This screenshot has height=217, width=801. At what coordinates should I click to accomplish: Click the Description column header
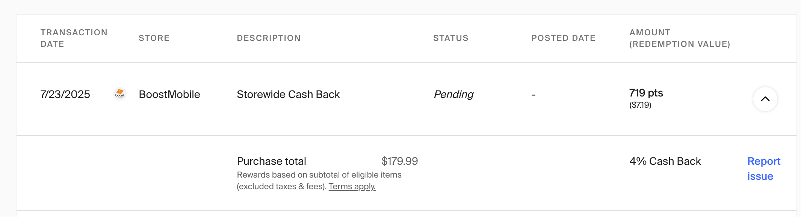click(269, 38)
